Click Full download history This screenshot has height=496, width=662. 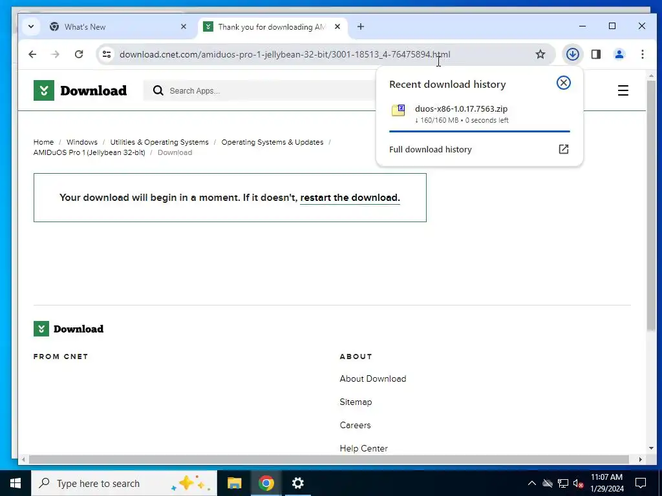430,149
